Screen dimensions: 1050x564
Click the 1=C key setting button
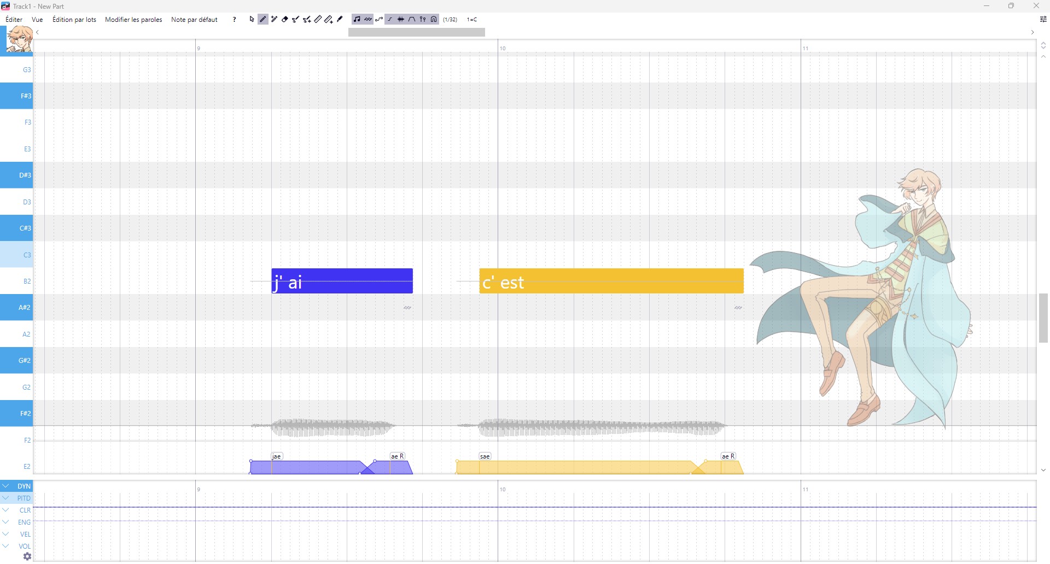(472, 20)
